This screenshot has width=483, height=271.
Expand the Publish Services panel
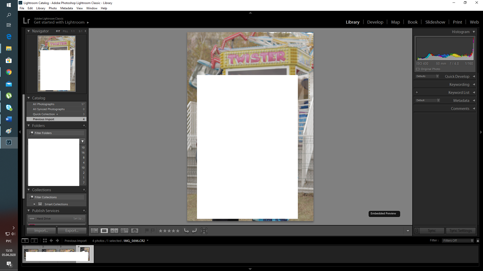28,211
